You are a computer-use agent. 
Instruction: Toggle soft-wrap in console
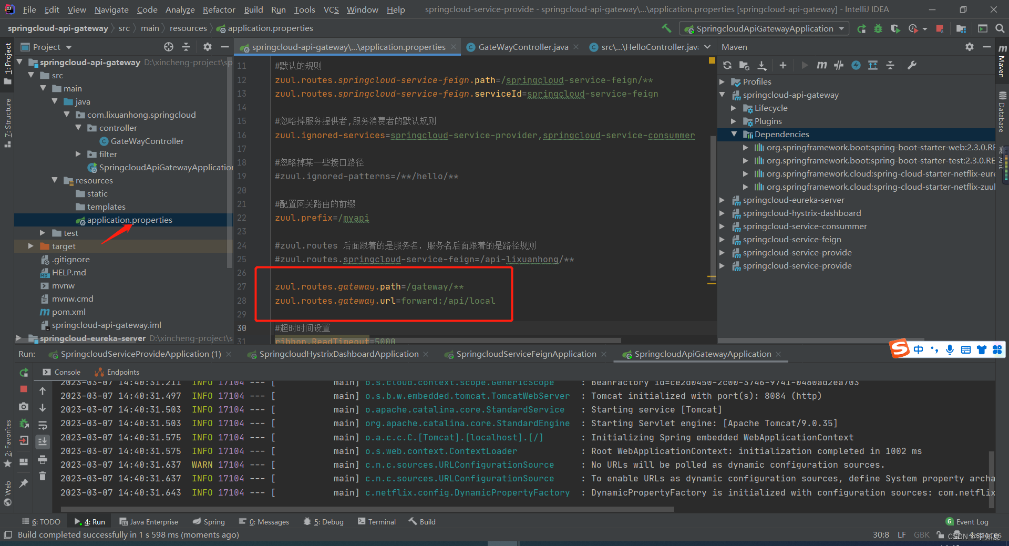[x=43, y=425]
